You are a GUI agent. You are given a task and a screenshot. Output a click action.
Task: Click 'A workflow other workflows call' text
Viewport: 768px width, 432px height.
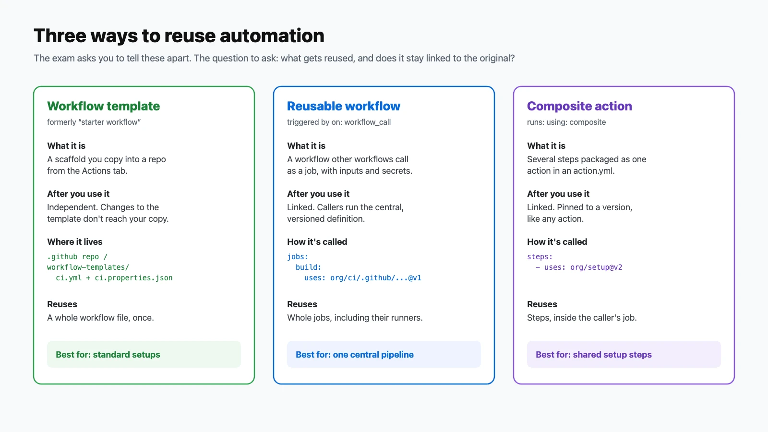[x=348, y=159]
